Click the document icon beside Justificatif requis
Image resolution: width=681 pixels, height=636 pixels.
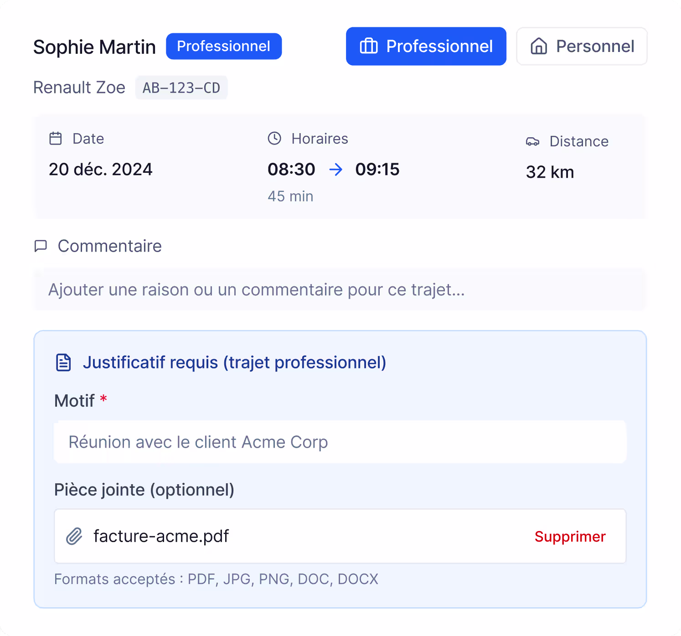63,362
